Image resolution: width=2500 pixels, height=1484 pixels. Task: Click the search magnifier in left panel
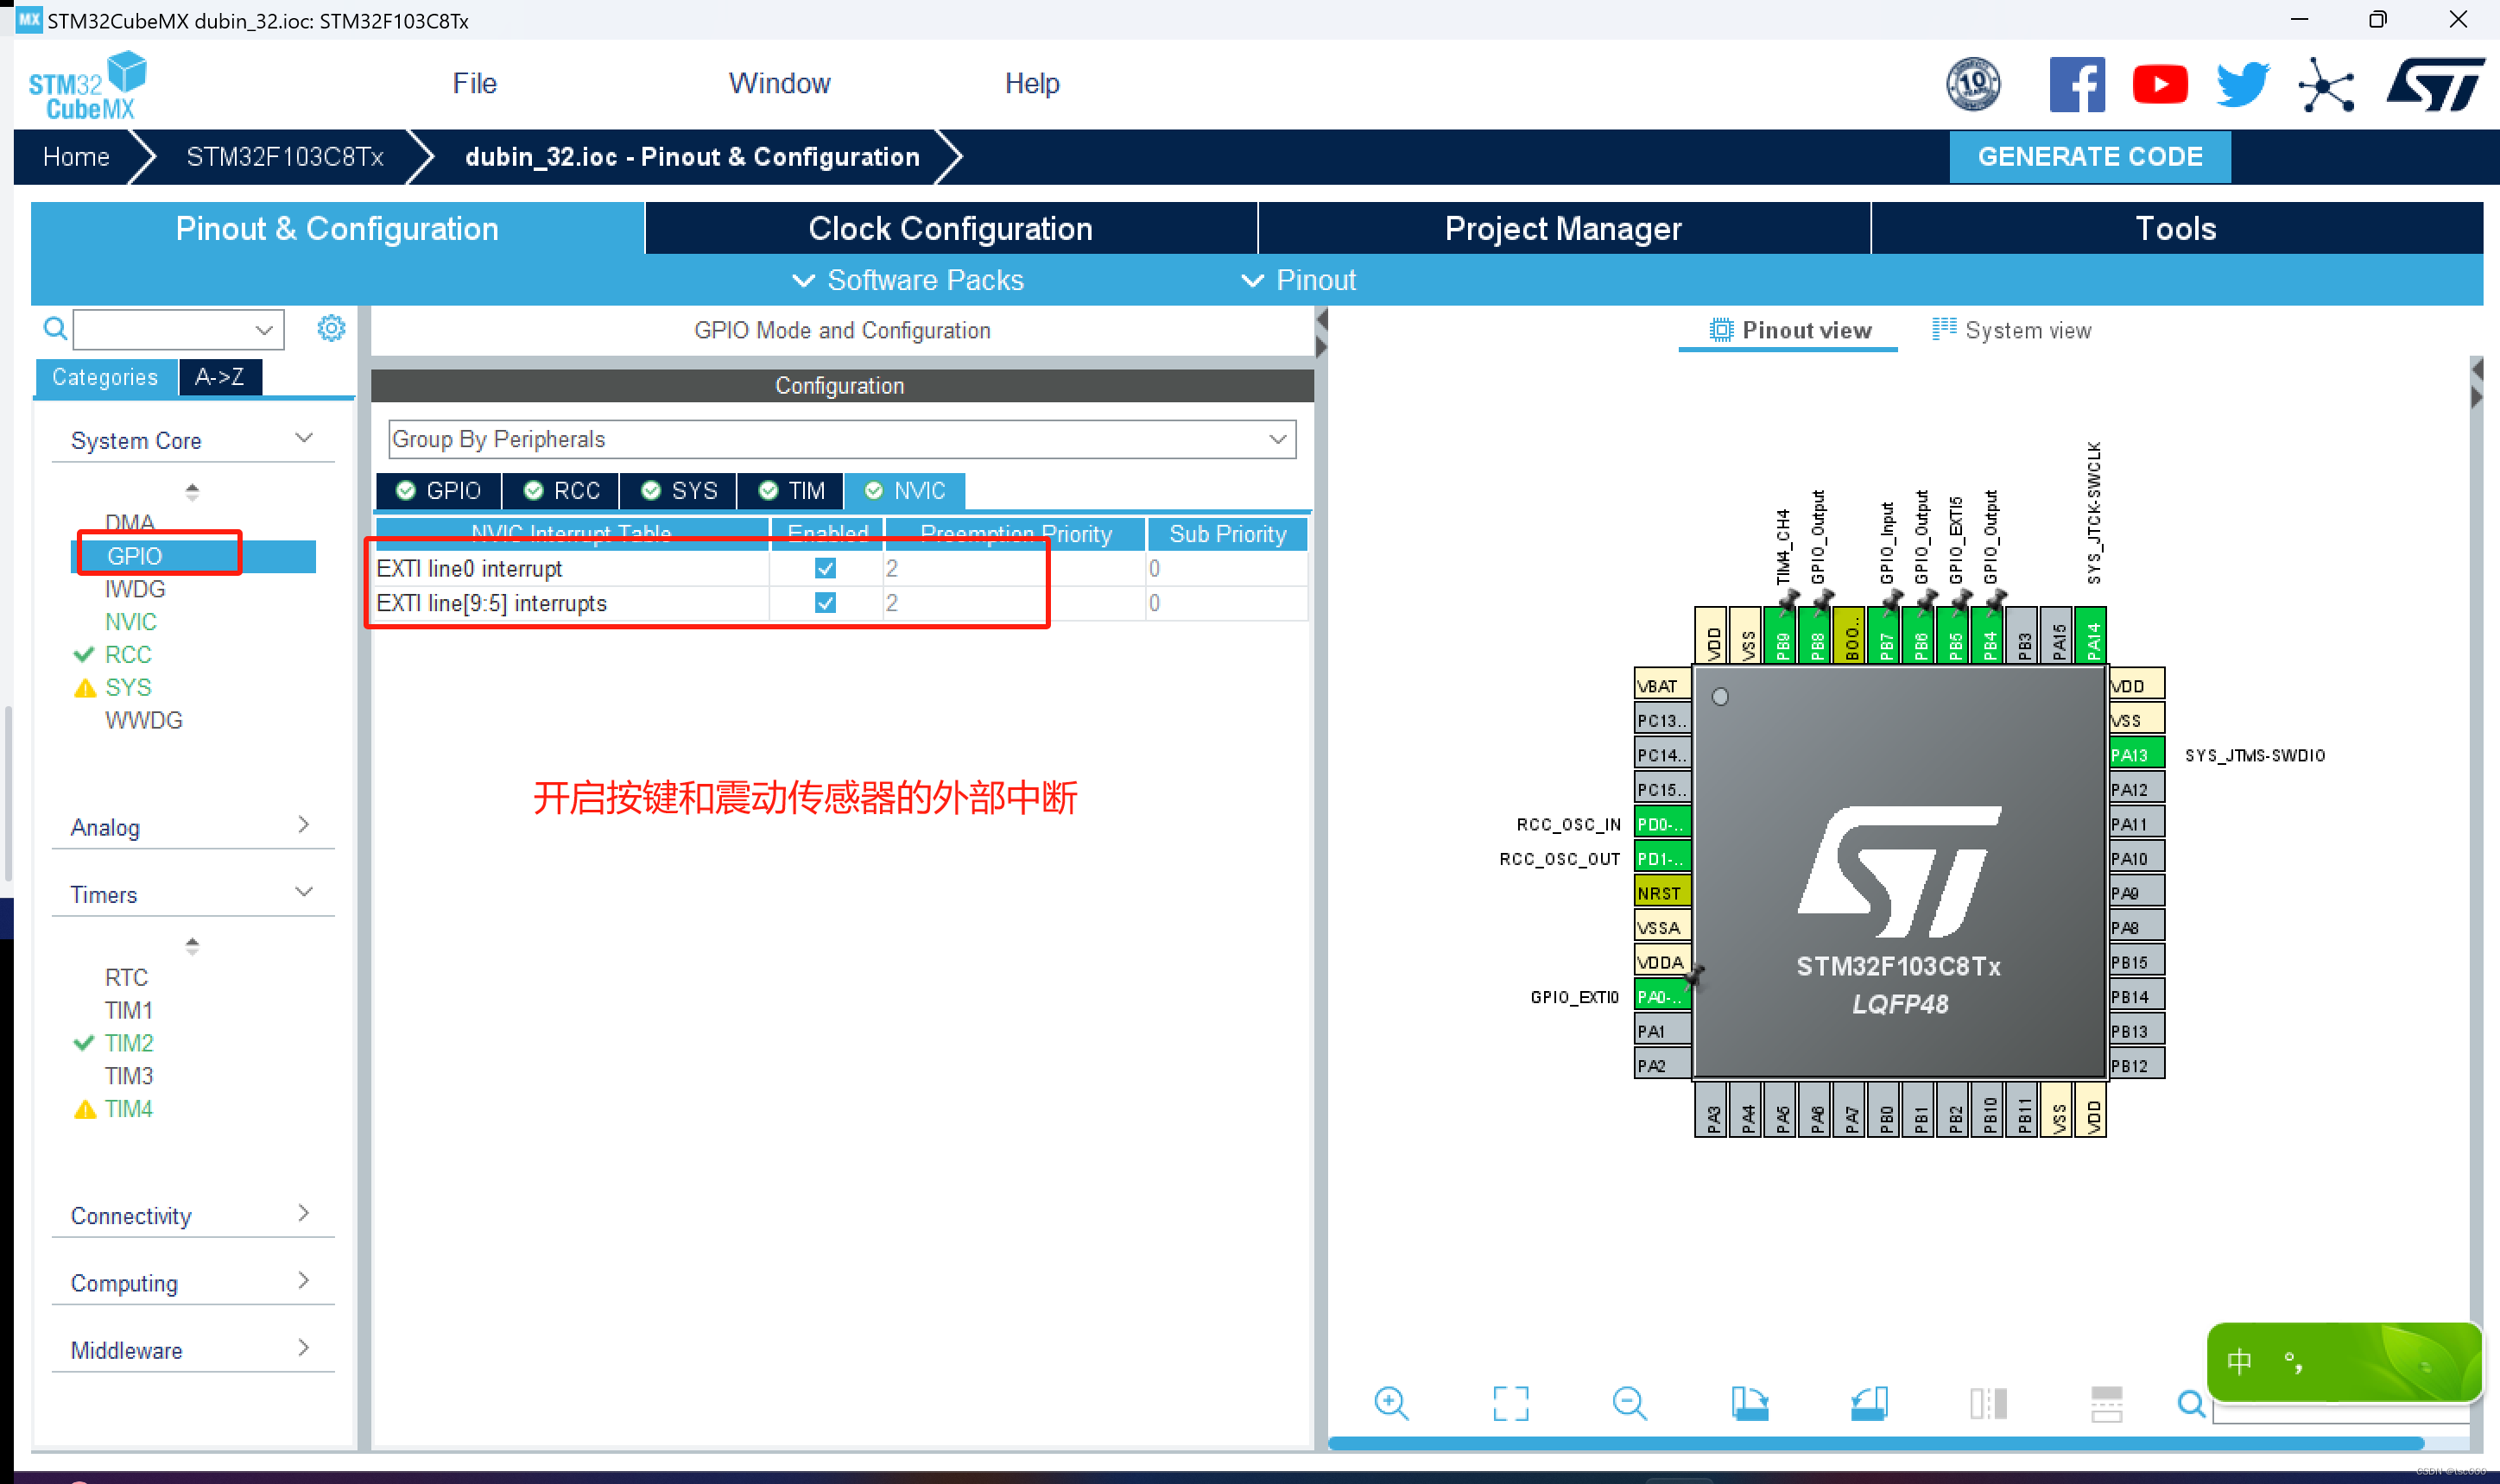click(55, 328)
